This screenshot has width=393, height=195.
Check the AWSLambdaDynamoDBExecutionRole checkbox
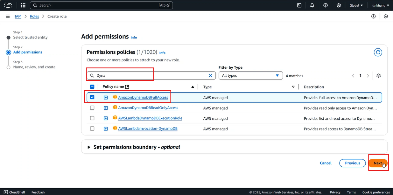pos(92,118)
